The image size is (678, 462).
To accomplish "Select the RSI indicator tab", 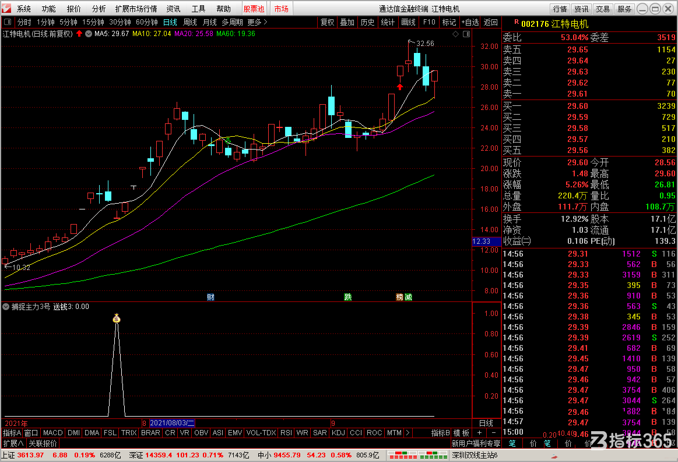I will click(x=286, y=433).
